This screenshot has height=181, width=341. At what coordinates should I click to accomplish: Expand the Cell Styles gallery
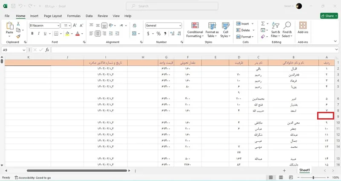click(225, 30)
